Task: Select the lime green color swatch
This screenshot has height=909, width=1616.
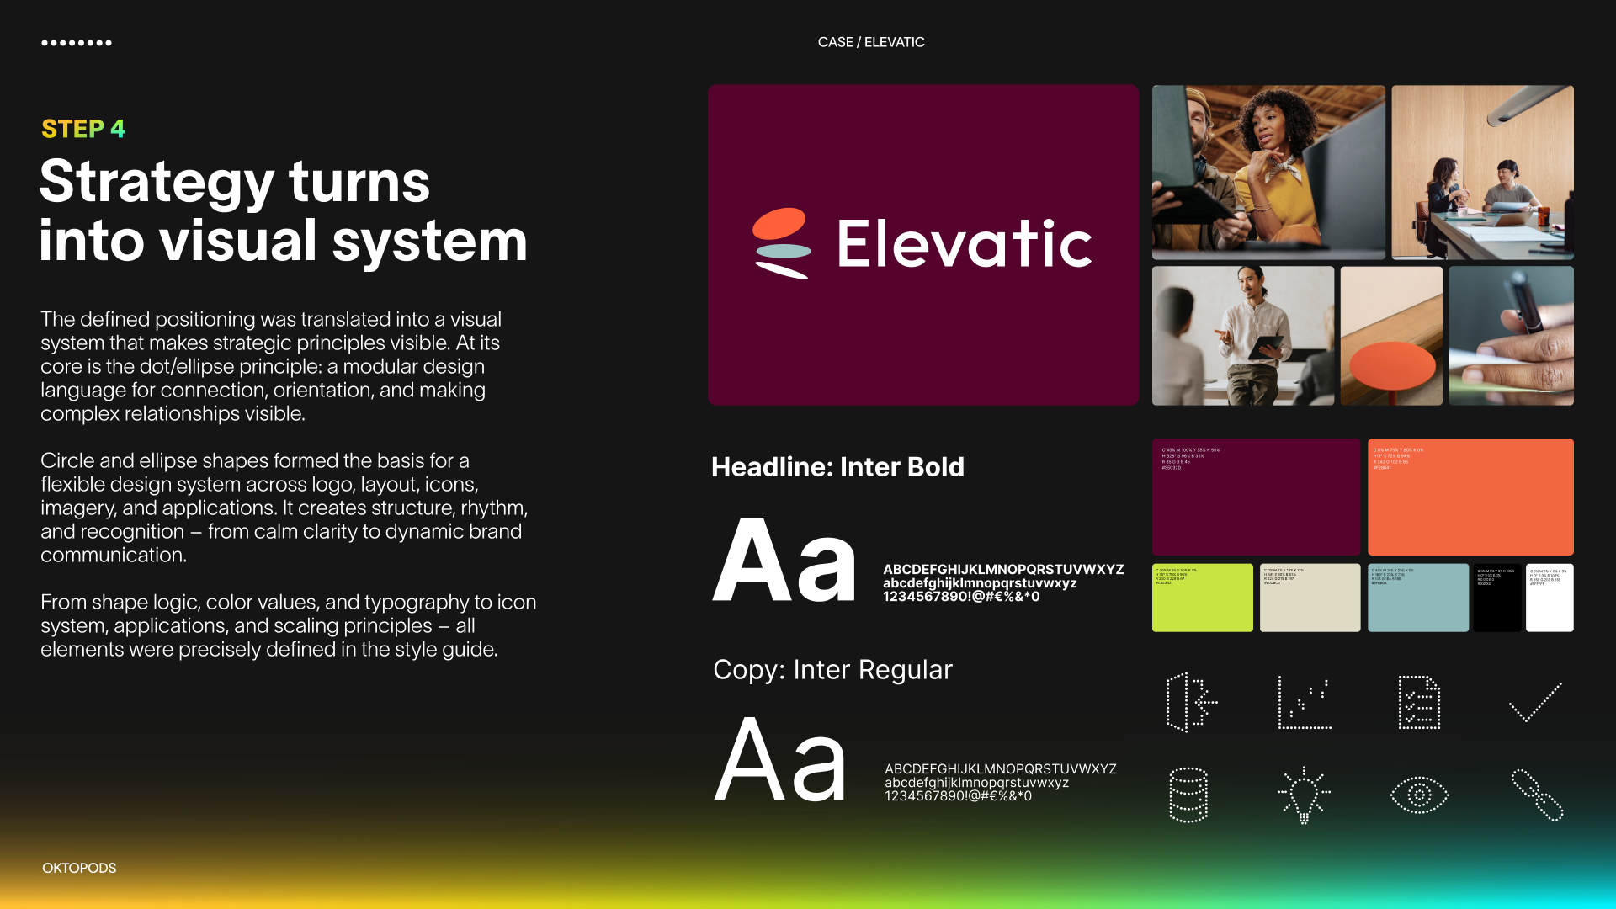Action: pyautogui.click(x=1202, y=598)
